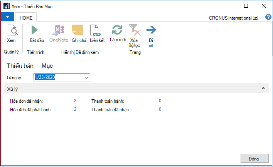The height and width of the screenshot is (167, 273).
Task: Open Hóa đơn đã phát hành value 2
Action: click(x=75, y=109)
